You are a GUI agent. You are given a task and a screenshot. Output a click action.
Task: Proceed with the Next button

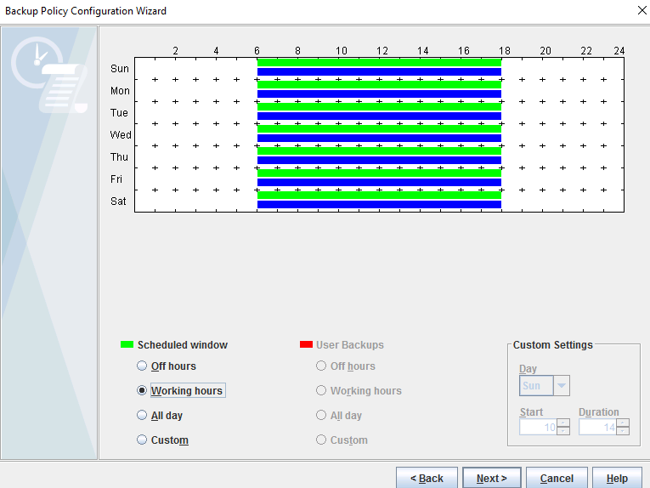click(x=491, y=478)
